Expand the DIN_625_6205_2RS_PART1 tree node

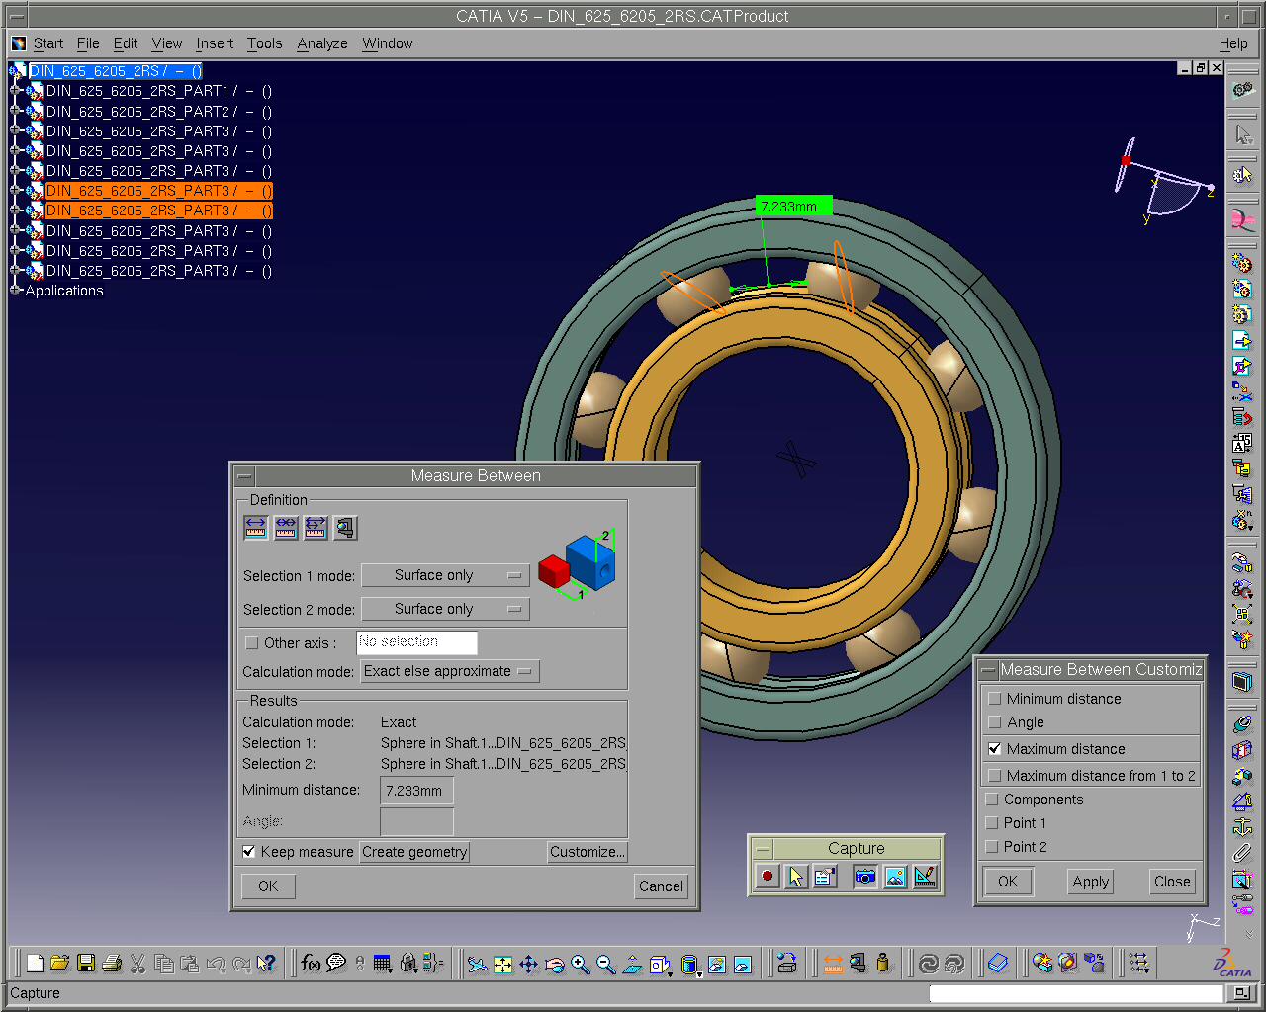[16, 91]
